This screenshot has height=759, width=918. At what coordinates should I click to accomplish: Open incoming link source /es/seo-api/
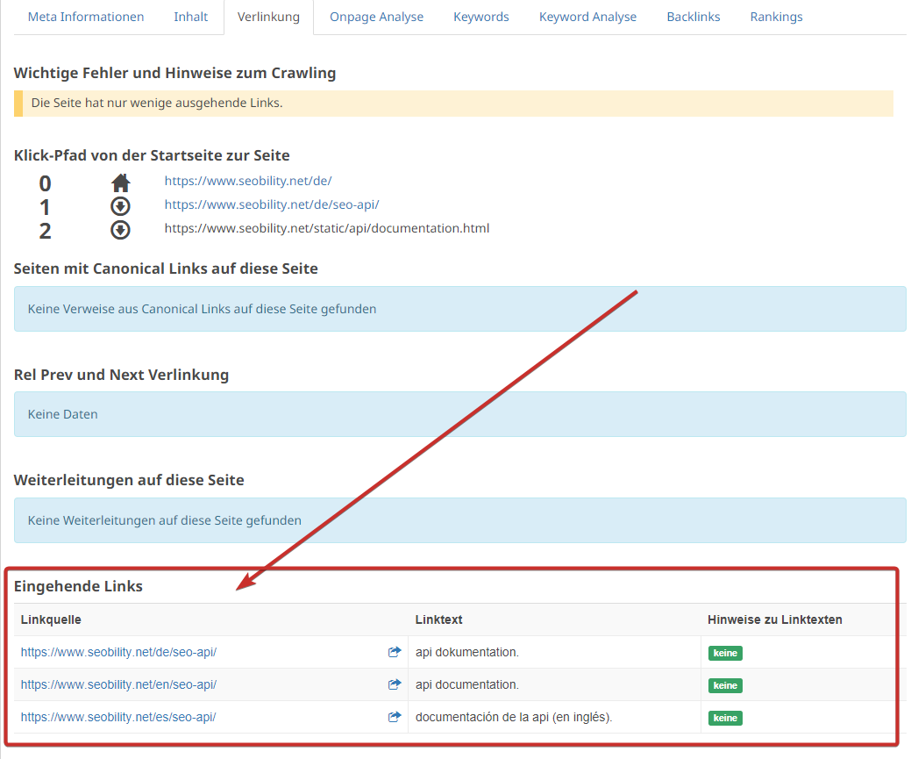click(x=118, y=717)
